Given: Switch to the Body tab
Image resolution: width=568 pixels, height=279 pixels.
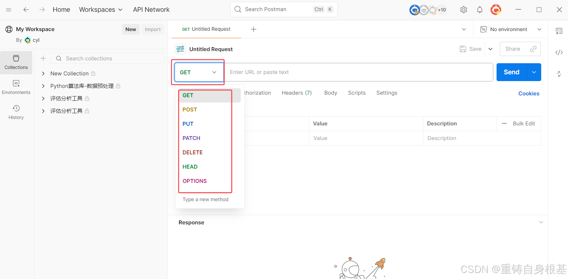Looking at the screenshot, I should coord(330,93).
